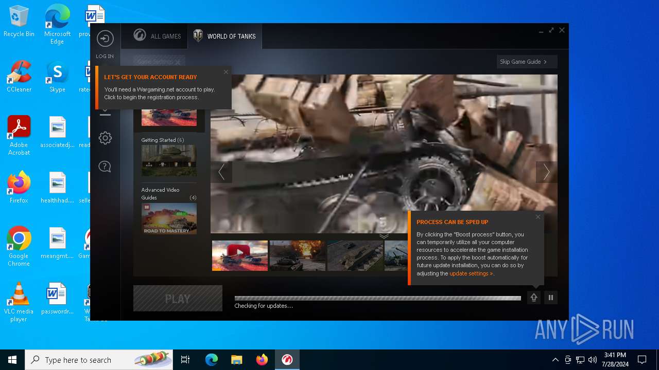
Task: Click the Checking for updates progress bar
Action: (x=378, y=298)
